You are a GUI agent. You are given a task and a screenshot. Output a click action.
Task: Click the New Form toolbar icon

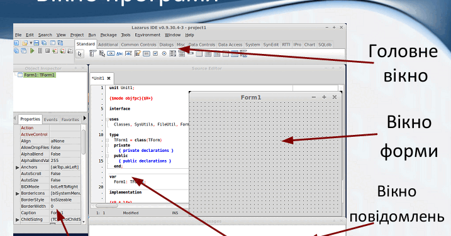pos(52,43)
